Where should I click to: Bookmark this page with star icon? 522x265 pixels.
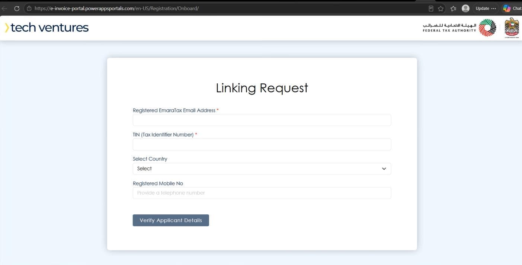pos(441,8)
